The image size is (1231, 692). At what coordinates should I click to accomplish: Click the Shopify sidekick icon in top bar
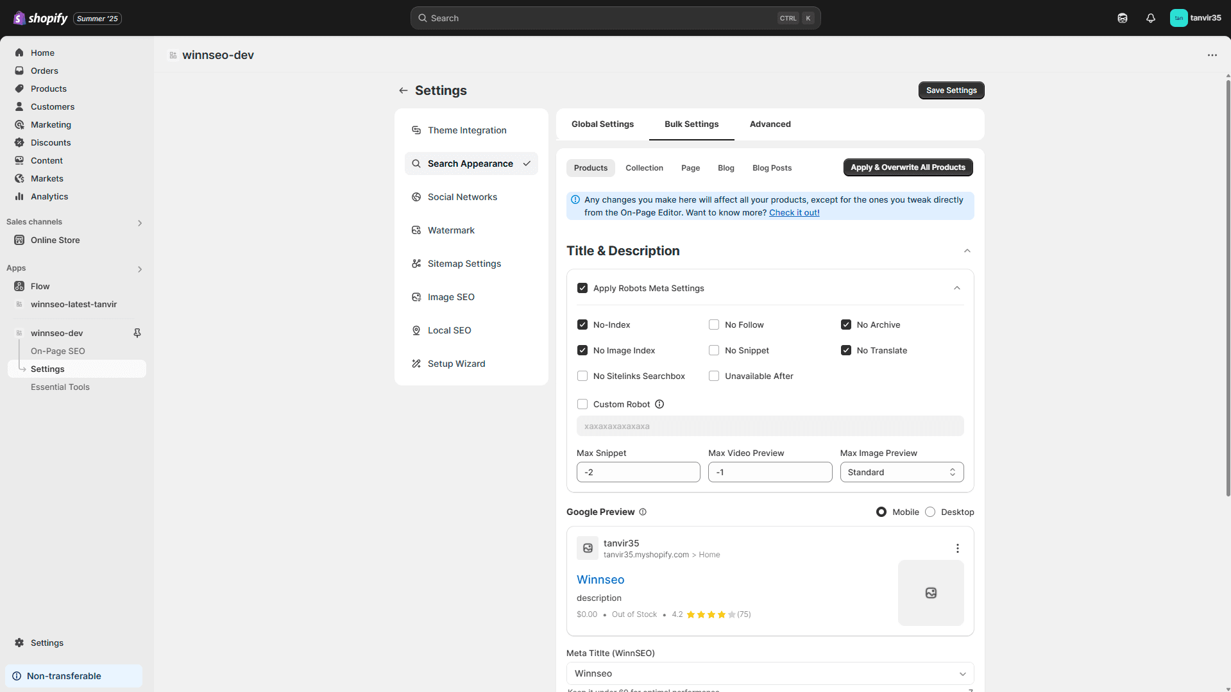coord(1122,18)
